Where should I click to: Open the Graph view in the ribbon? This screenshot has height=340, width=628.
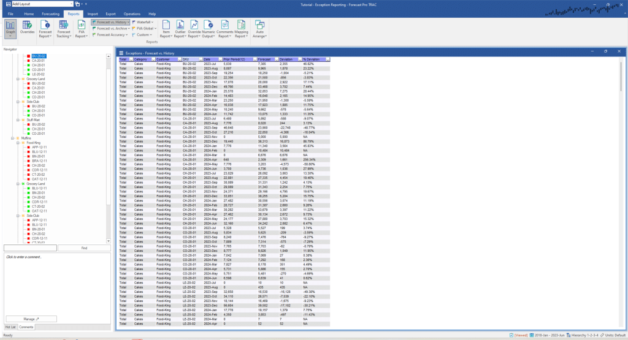(10, 28)
